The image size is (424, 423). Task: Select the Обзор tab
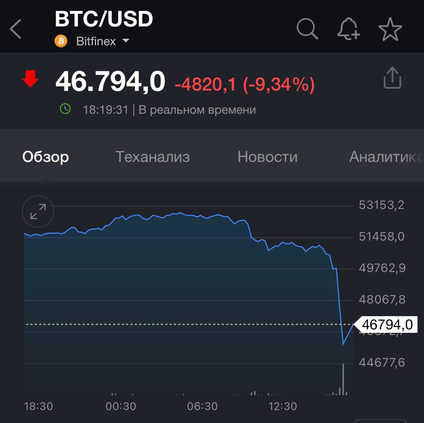tap(46, 157)
